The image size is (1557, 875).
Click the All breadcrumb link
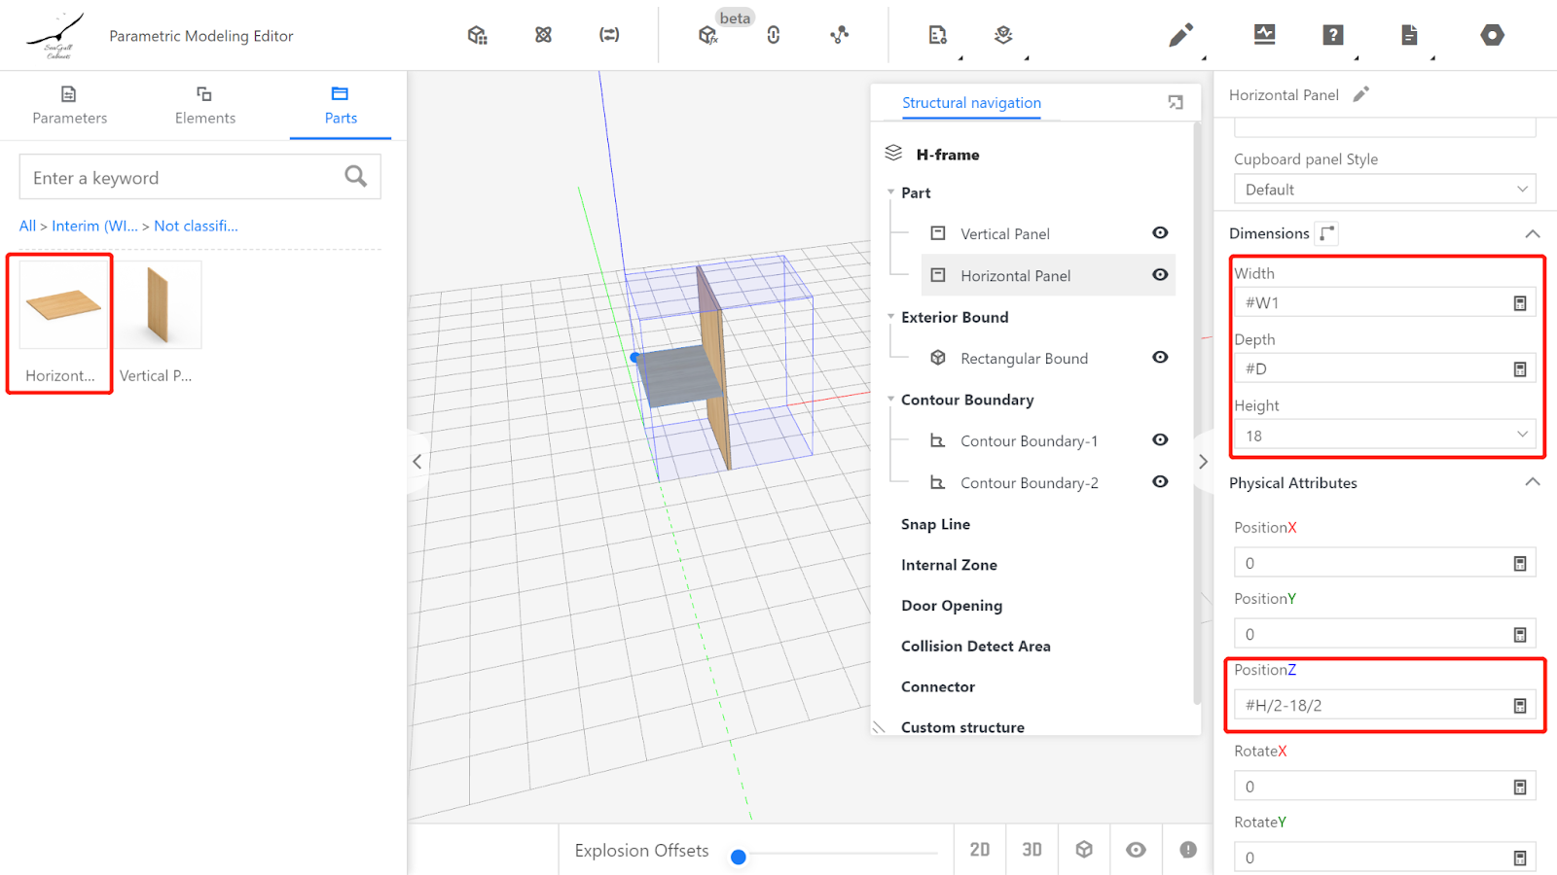click(x=27, y=226)
